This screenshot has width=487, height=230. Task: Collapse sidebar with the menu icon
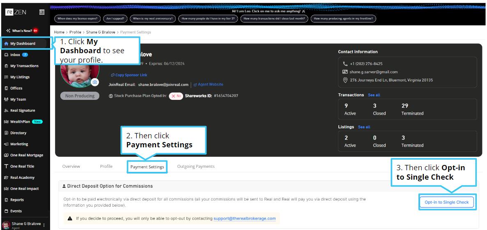point(42,12)
